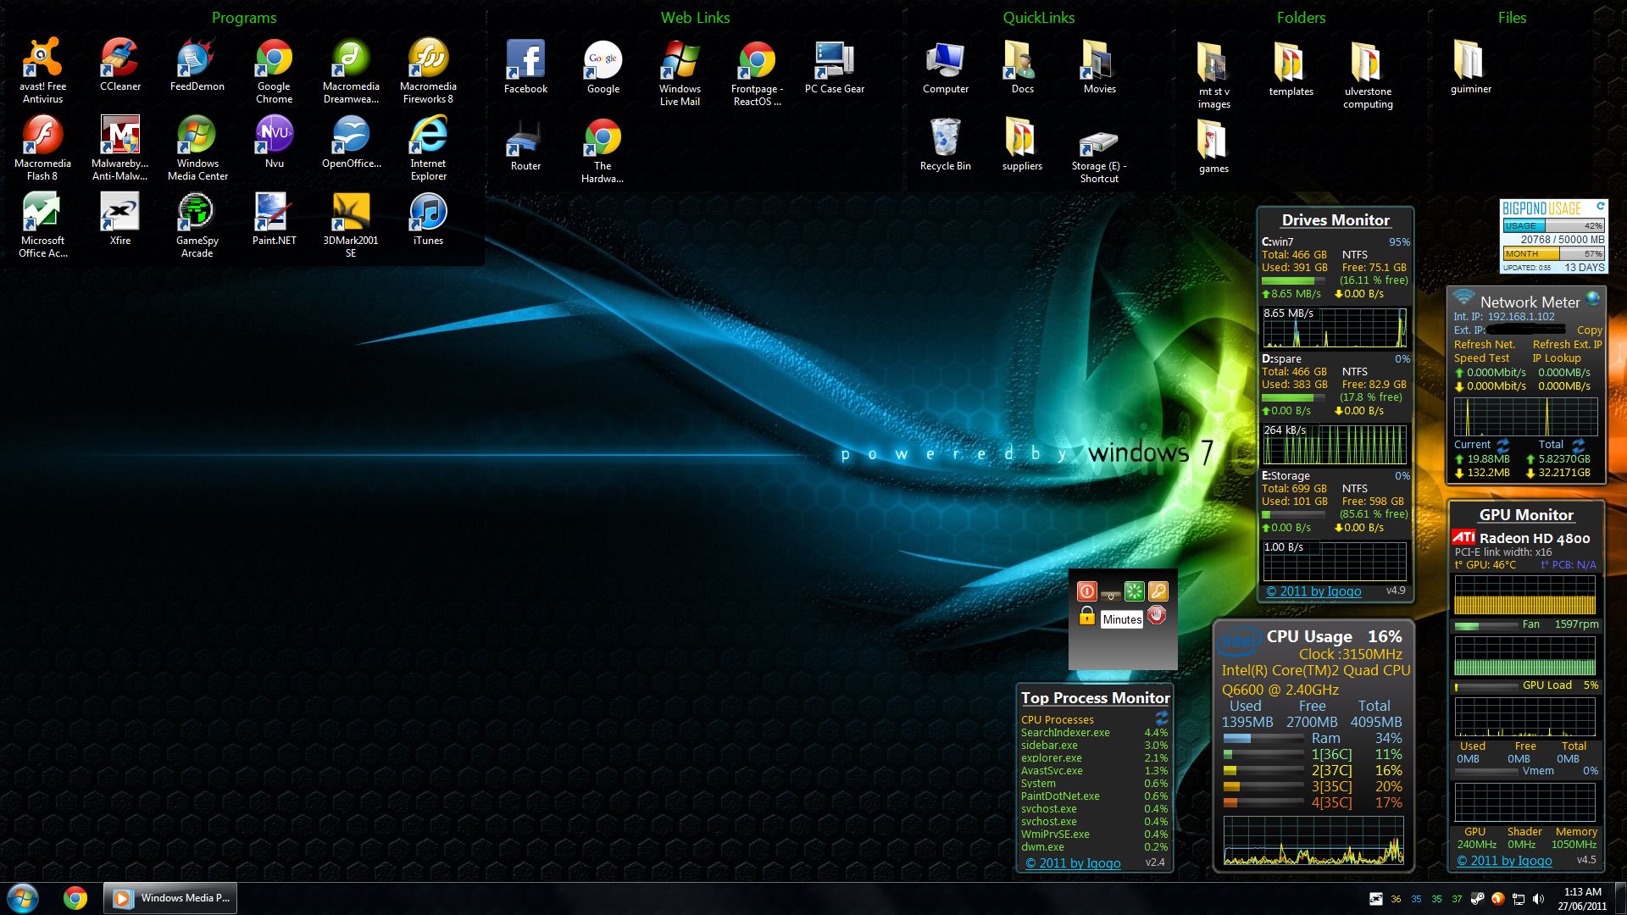The height and width of the screenshot is (915, 1627).
Task: Click the yellow padlock lock icon
Action: 1086,617
